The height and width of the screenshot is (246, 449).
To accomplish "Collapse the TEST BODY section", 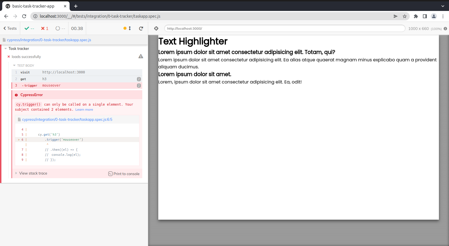I will 24,66.
